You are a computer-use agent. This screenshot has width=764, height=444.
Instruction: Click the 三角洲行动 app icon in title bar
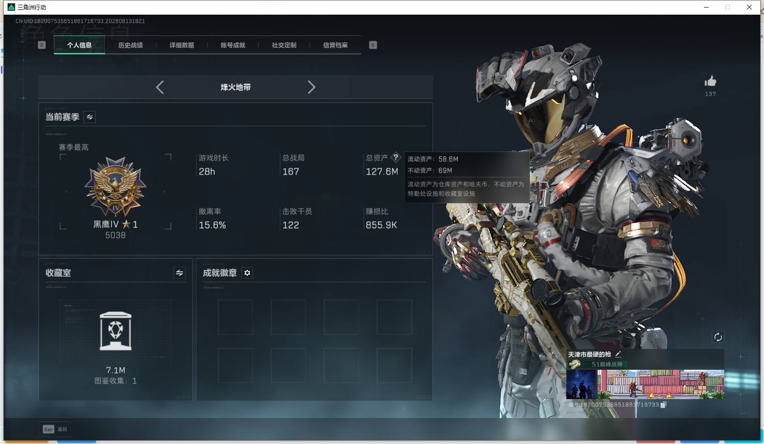pos(11,7)
